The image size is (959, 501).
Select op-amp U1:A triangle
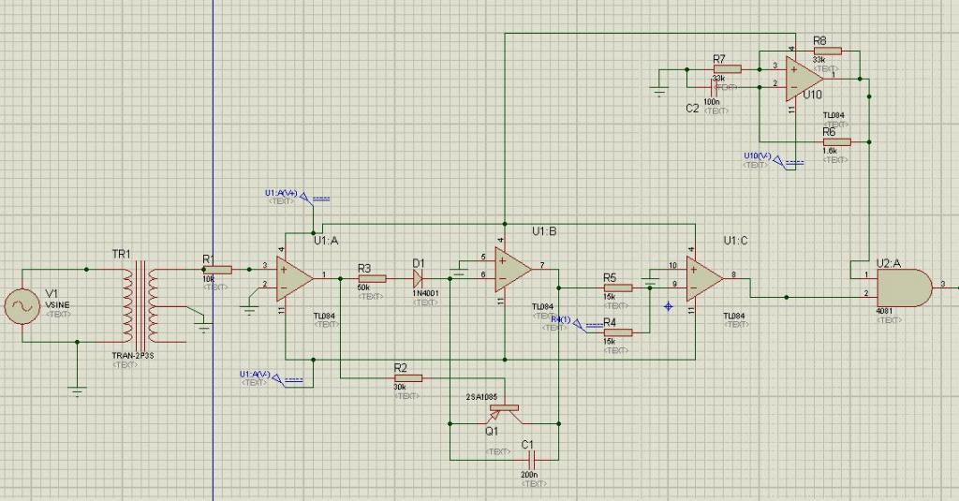click(295, 279)
